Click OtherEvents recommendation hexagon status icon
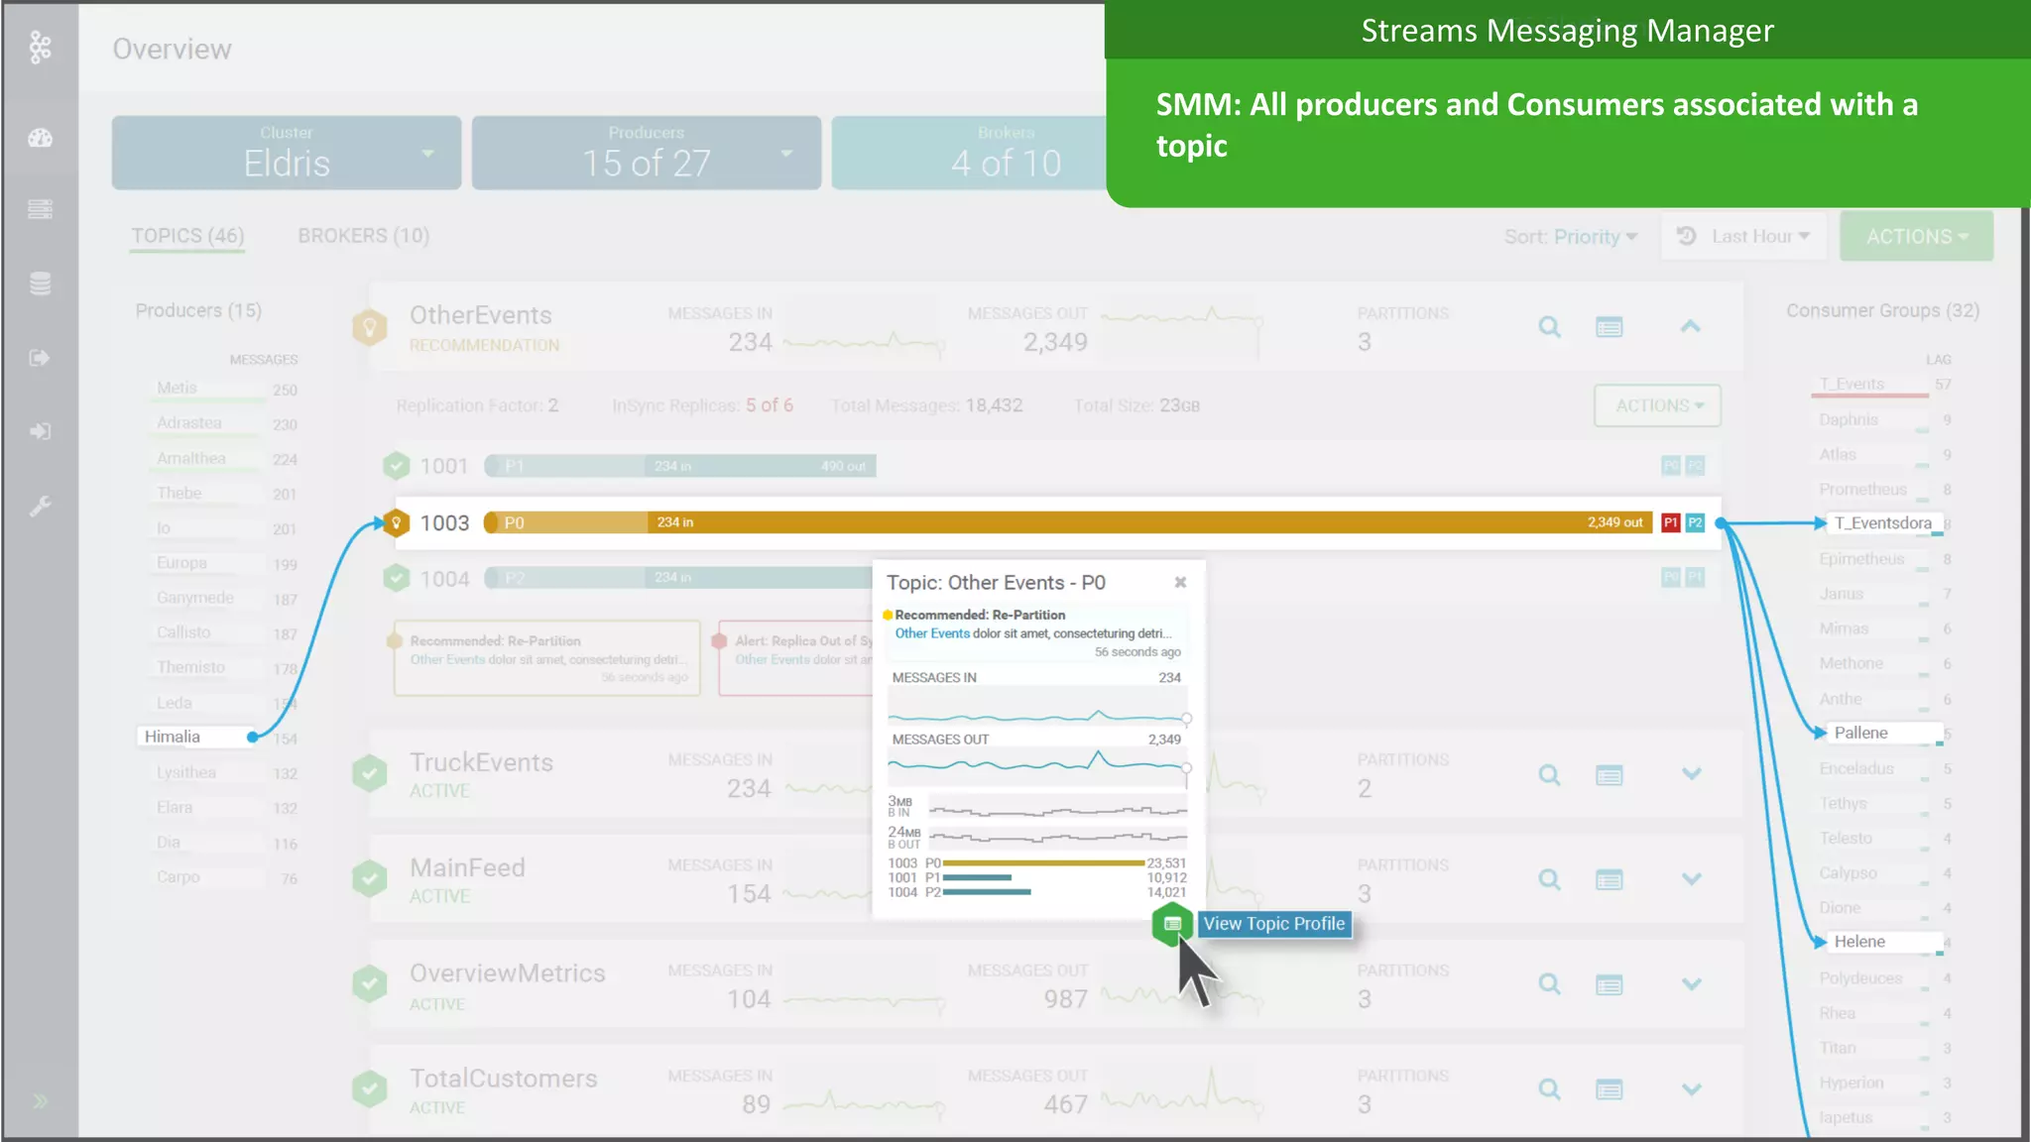The image size is (2031, 1142). 370,327
